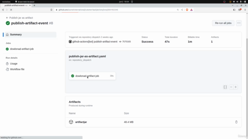Zoom in the workflow graph

[x=236, y=87]
